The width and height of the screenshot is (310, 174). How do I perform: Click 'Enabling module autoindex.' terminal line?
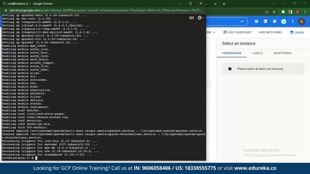coord(25,80)
